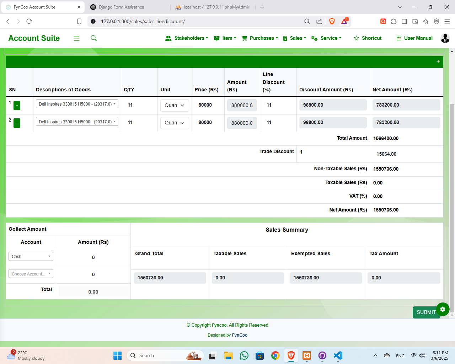Open the Stakeholders dropdown menu
The width and height of the screenshot is (455, 364).
(x=187, y=38)
